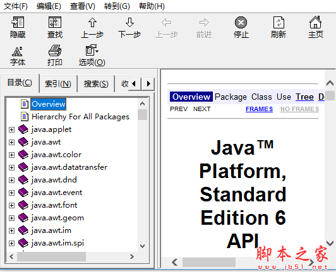Viewport: 336px width, 274px height.
Task: Switch to the 搜索(S) tab
Action: [96, 83]
